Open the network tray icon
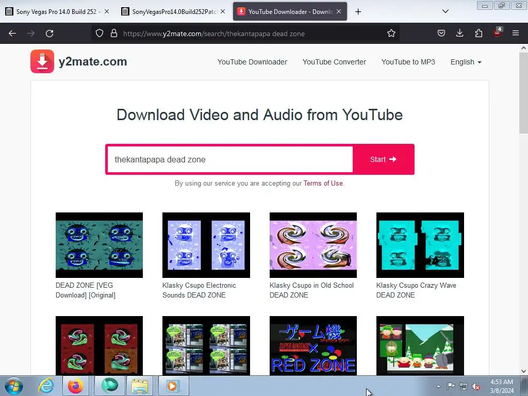528x396 pixels. coord(464,387)
